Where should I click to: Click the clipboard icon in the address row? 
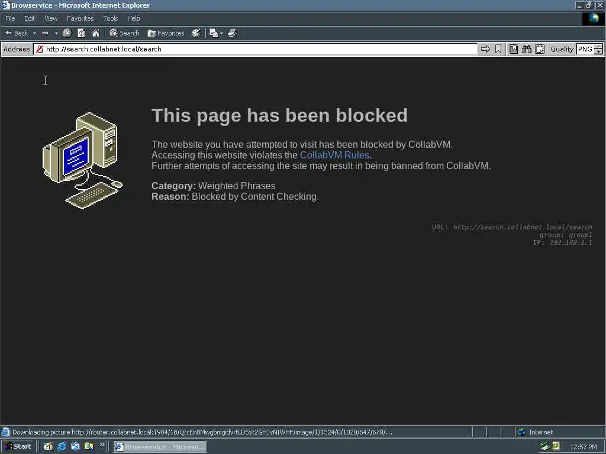(540, 49)
